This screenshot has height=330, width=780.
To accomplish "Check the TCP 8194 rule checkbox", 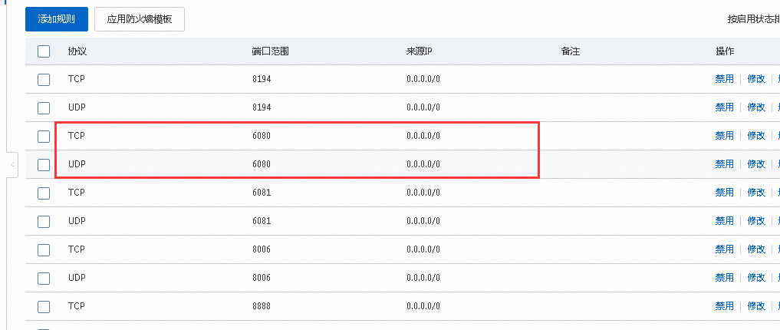I will point(44,80).
